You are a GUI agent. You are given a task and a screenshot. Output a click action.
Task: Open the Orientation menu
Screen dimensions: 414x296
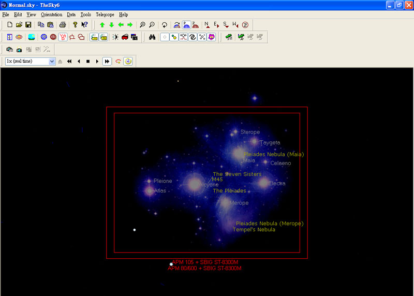click(51, 14)
